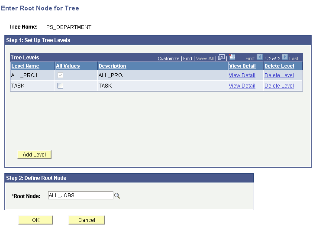Open grid in new window icon

point(221,57)
